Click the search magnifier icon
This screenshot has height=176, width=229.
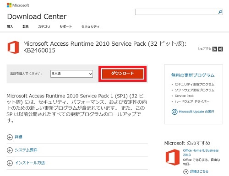coord(220,12)
